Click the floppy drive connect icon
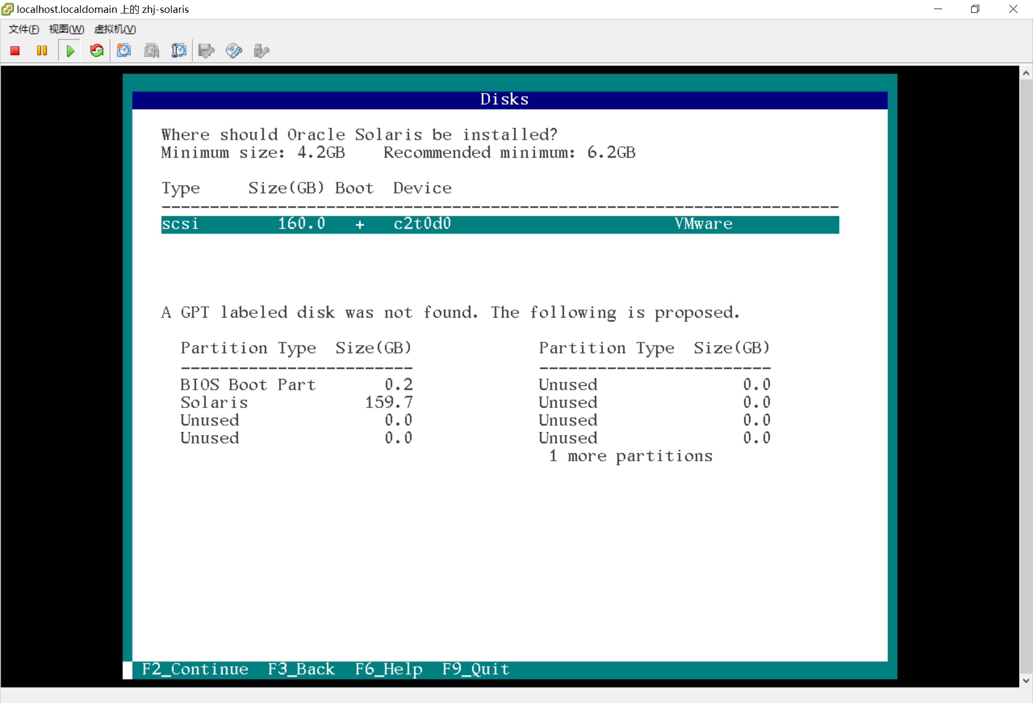The image size is (1033, 703). [x=206, y=51]
